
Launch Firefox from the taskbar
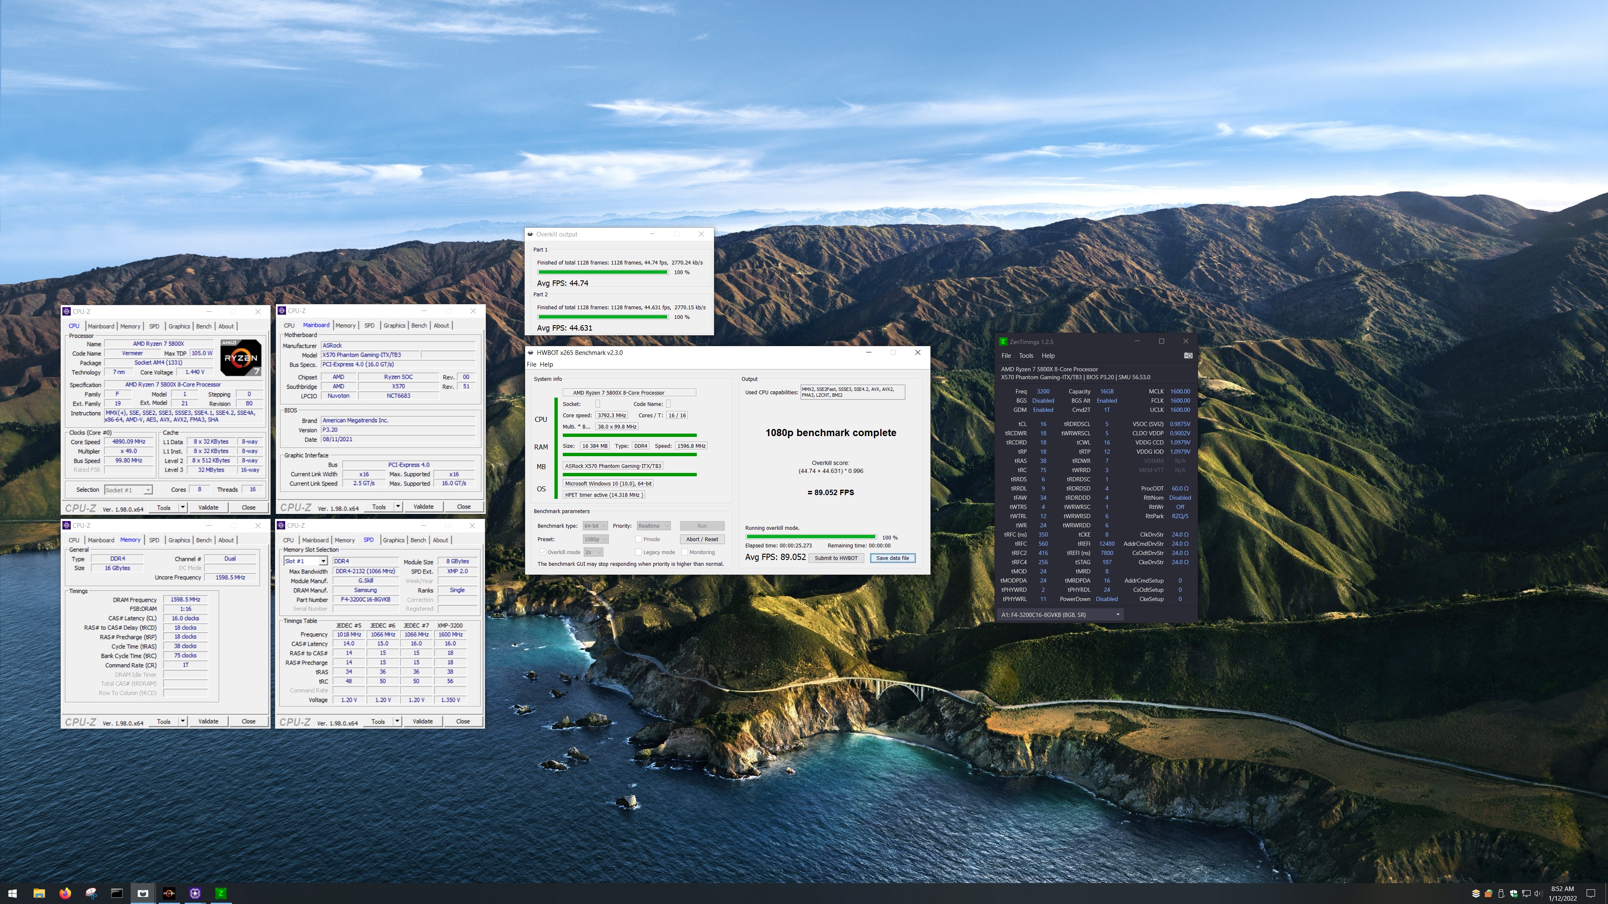[65, 893]
